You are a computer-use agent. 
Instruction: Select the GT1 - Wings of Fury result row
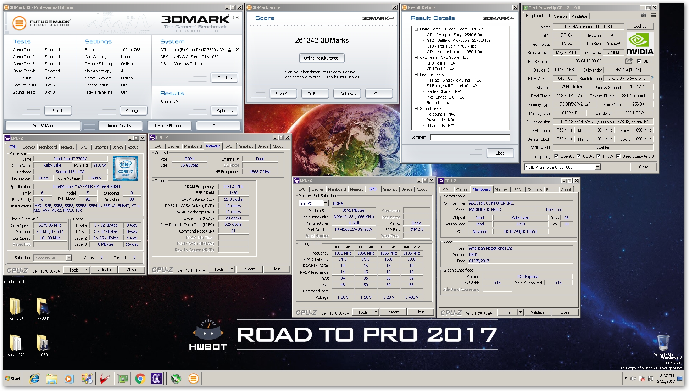coord(455,35)
